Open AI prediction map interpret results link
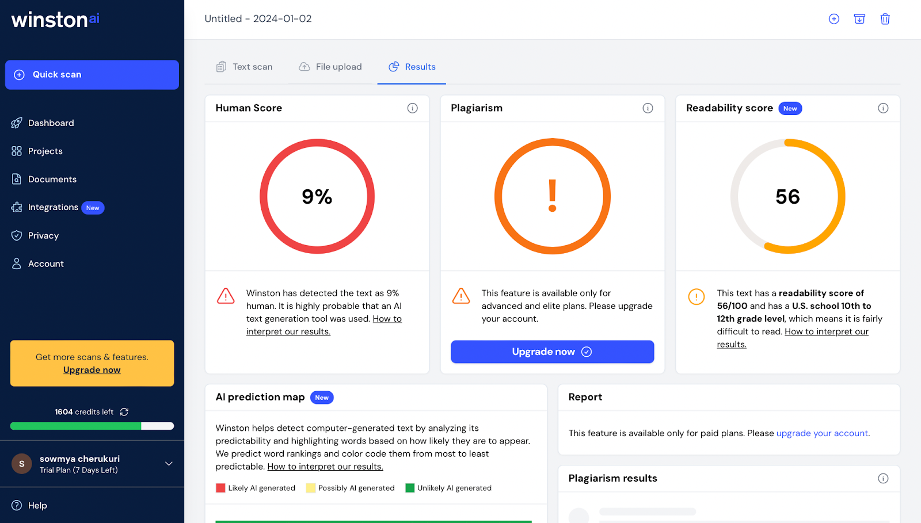This screenshot has height=523, width=921. (x=325, y=467)
